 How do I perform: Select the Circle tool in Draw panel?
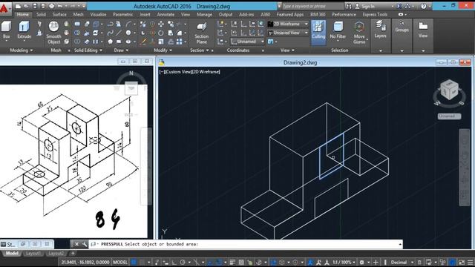coord(128,33)
